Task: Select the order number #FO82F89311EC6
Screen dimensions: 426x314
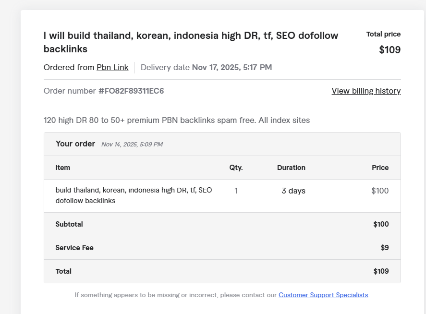Action: pos(131,91)
